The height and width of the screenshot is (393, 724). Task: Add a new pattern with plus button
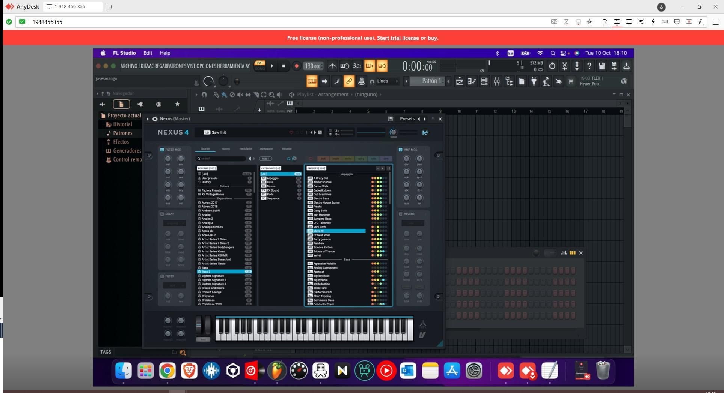click(448, 81)
